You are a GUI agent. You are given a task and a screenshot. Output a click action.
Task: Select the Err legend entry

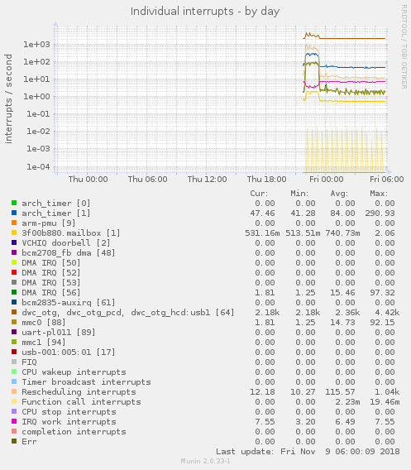tap(29, 442)
